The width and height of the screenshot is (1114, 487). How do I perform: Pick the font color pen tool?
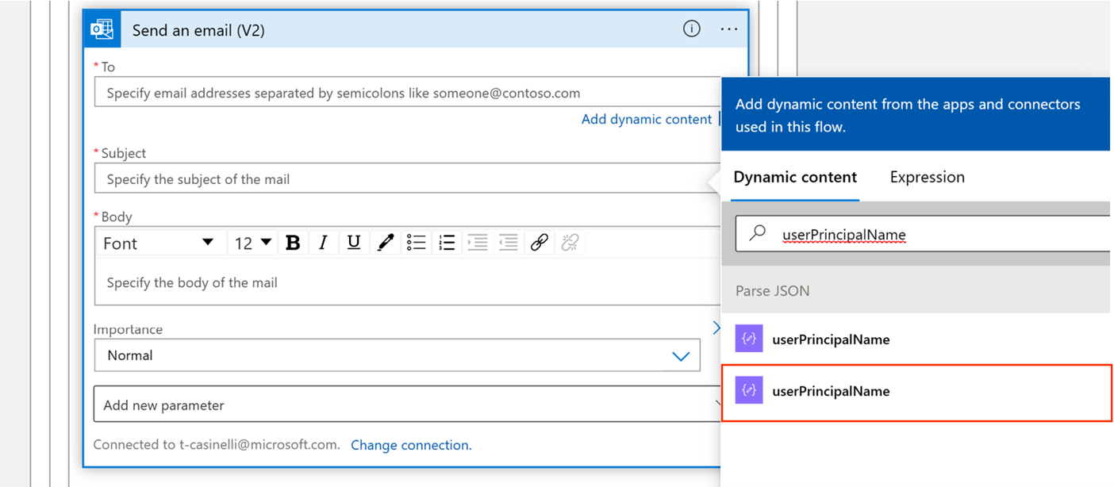coord(385,243)
